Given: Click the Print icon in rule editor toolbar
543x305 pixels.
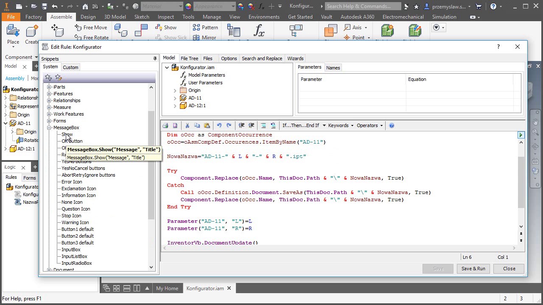Looking at the screenshot, I should coord(165,125).
